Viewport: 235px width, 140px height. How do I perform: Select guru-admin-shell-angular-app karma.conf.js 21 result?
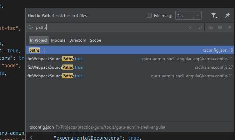click(130, 59)
